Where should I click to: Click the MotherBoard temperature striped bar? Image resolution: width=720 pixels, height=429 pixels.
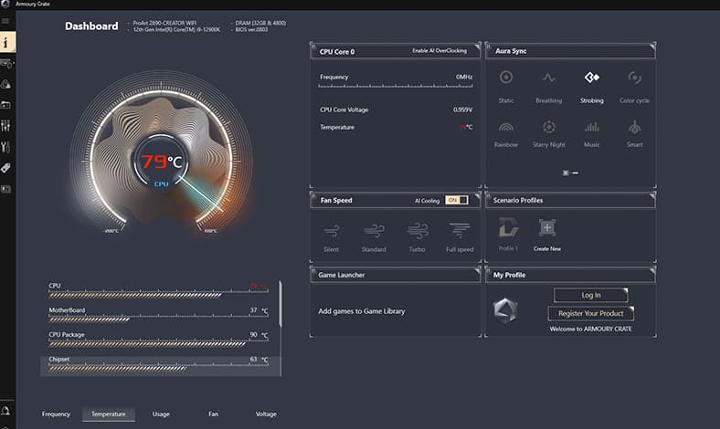coord(89,319)
